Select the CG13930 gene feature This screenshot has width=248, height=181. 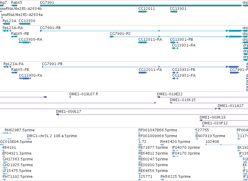coord(24,24)
